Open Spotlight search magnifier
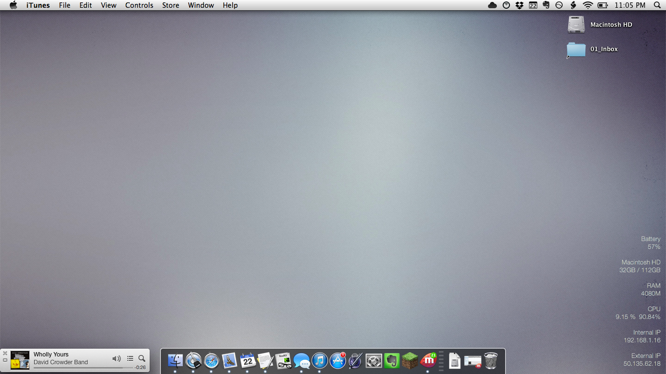The width and height of the screenshot is (666, 374). click(x=656, y=5)
